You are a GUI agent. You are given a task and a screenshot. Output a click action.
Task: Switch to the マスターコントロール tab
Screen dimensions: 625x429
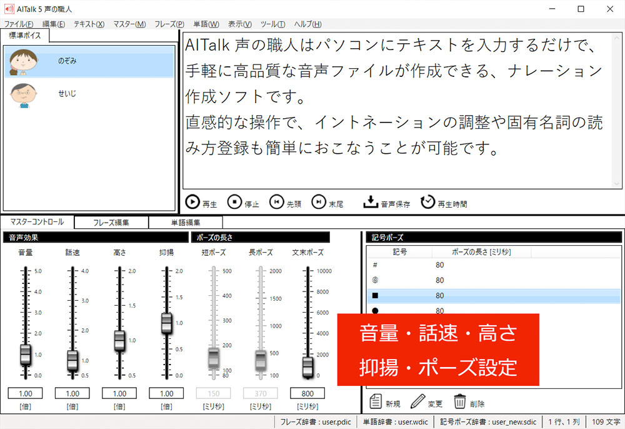(37, 221)
